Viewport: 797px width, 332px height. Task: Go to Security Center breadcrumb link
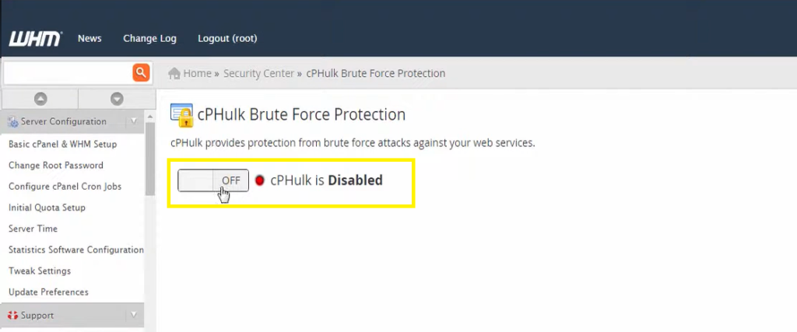tap(258, 74)
